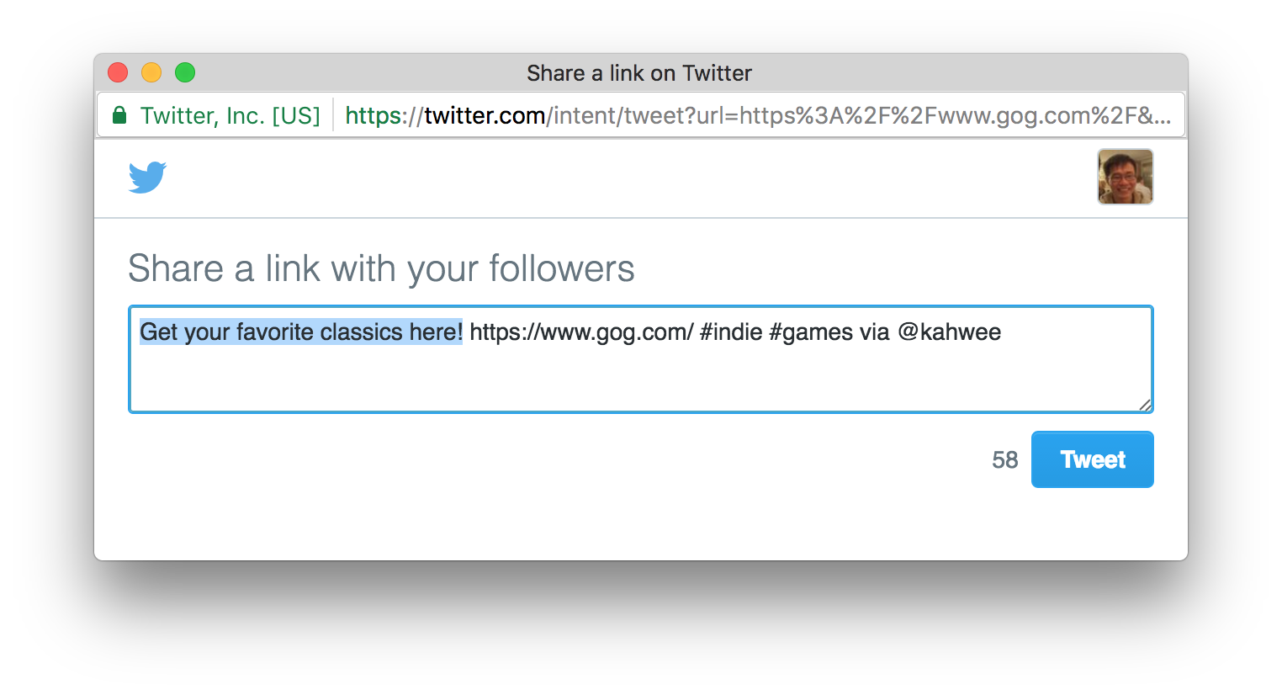Click the remaining character count 58
The height and width of the screenshot is (695, 1282).
1004,459
